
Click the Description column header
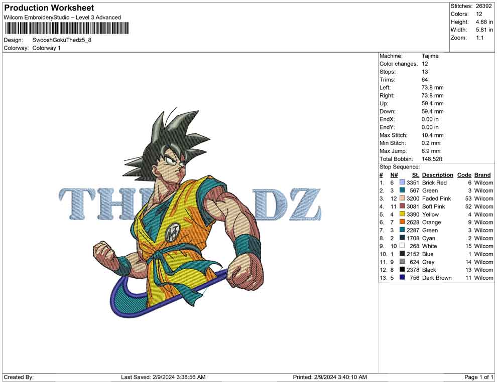[x=437, y=174]
